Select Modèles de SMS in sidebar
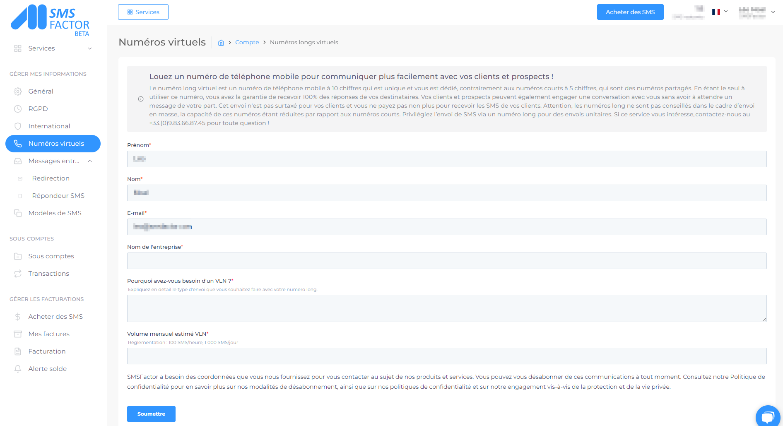Viewport: 783px width, 426px height. pos(55,213)
